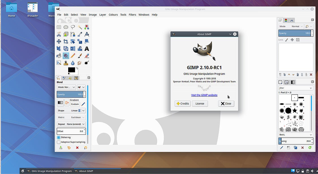Open the Blend Mode dropdown

66,87
